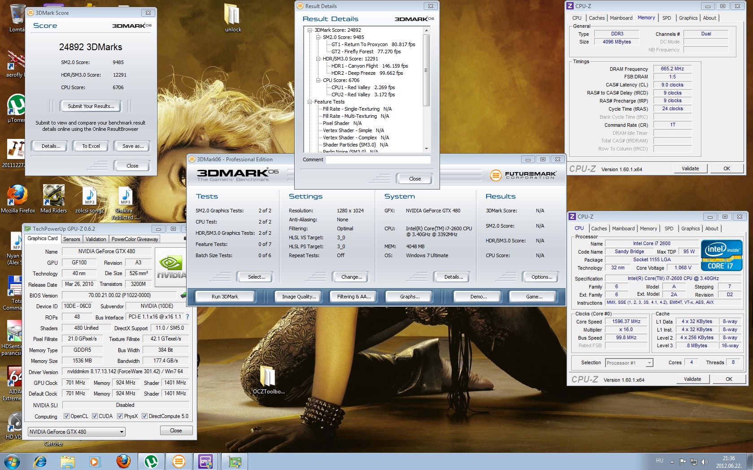Image resolution: width=753 pixels, height=470 pixels.
Task: Click the Demo... button in 3DMark06
Action: (479, 297)
